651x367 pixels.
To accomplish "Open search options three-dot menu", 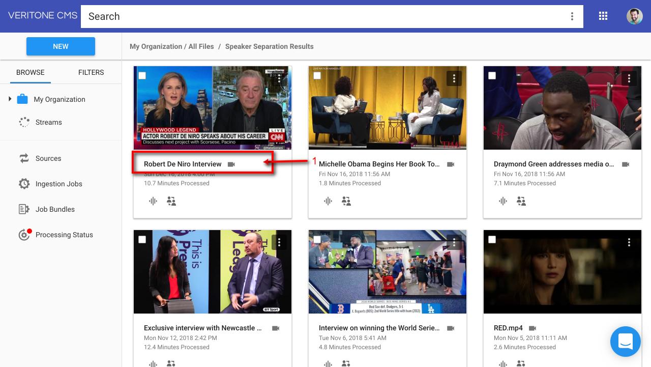I will click(x=572, y=16).
